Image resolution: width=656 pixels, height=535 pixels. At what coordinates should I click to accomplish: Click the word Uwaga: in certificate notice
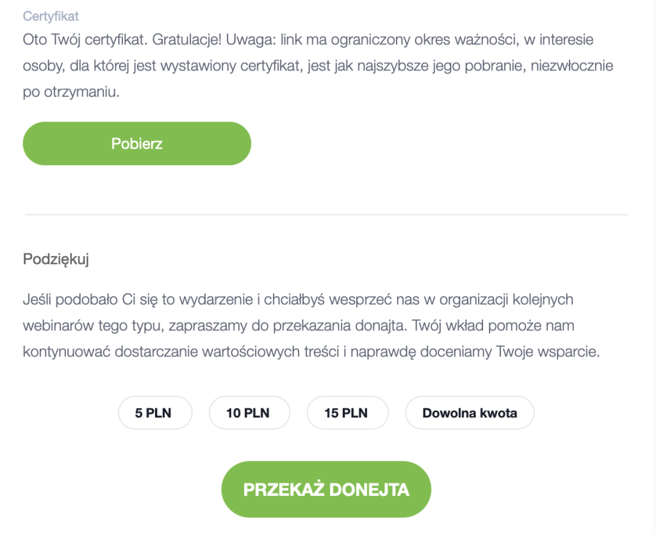[x=250, y=40]
